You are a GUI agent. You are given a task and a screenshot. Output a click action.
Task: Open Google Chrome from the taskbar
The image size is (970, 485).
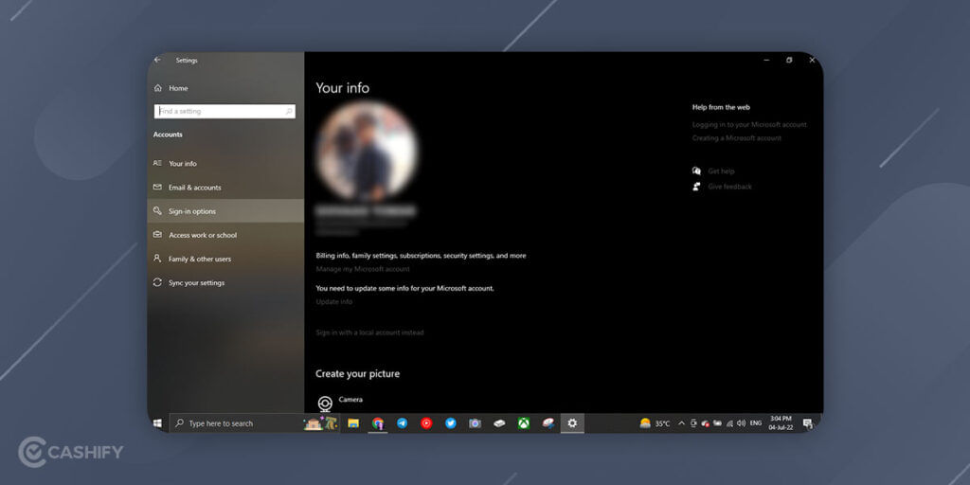coord(377,423)
